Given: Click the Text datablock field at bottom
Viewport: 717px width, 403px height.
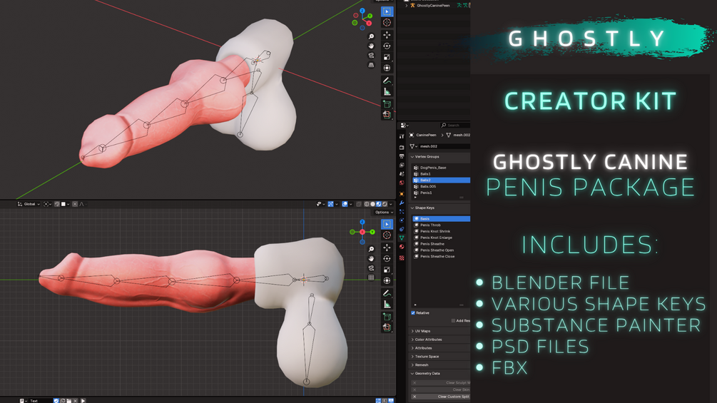Looking at the screenshot, I should (39, 401).
